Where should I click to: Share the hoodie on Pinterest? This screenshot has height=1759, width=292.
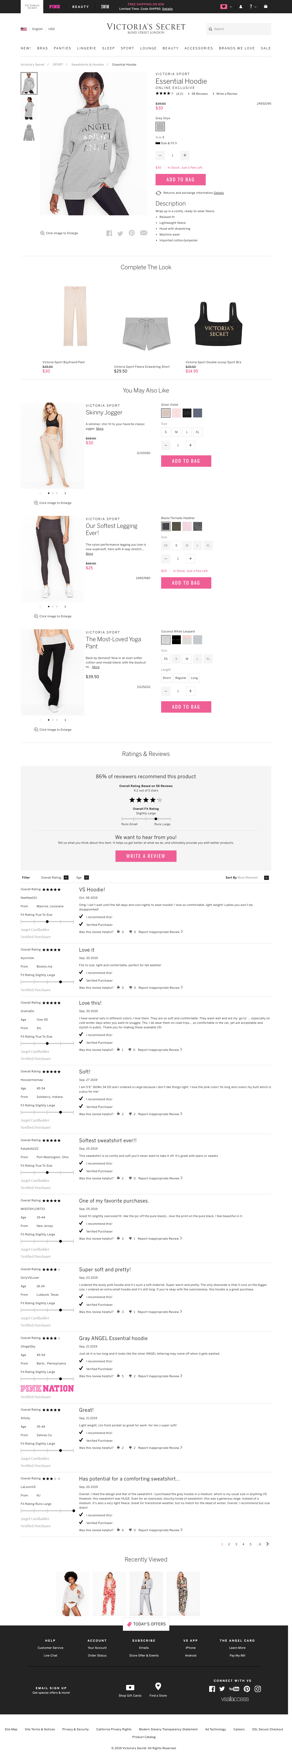click(x=132, y=233)
